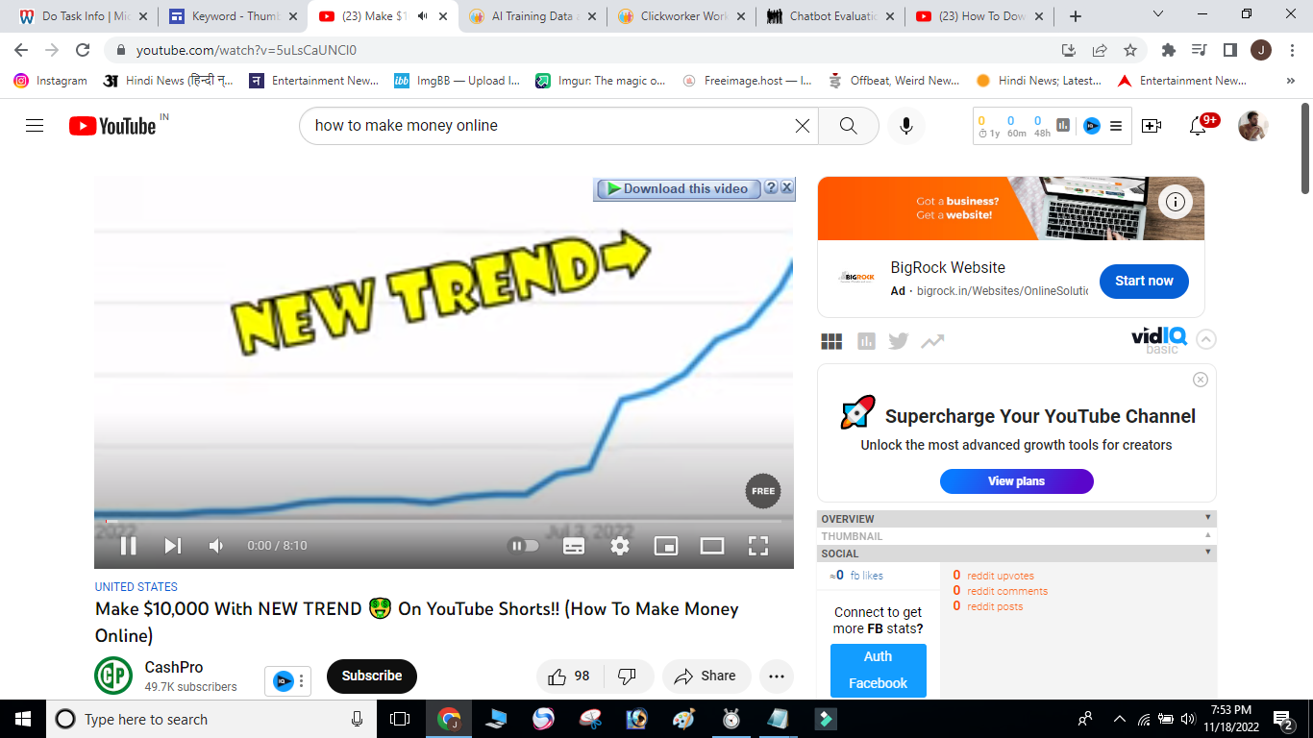
Task: Open more actions three-dot menu under video
Action: coord(777,676)
